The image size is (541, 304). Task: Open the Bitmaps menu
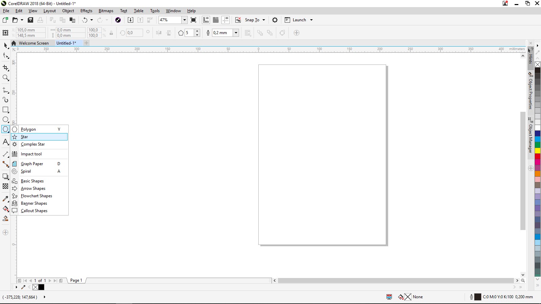[x=105, y=10]
